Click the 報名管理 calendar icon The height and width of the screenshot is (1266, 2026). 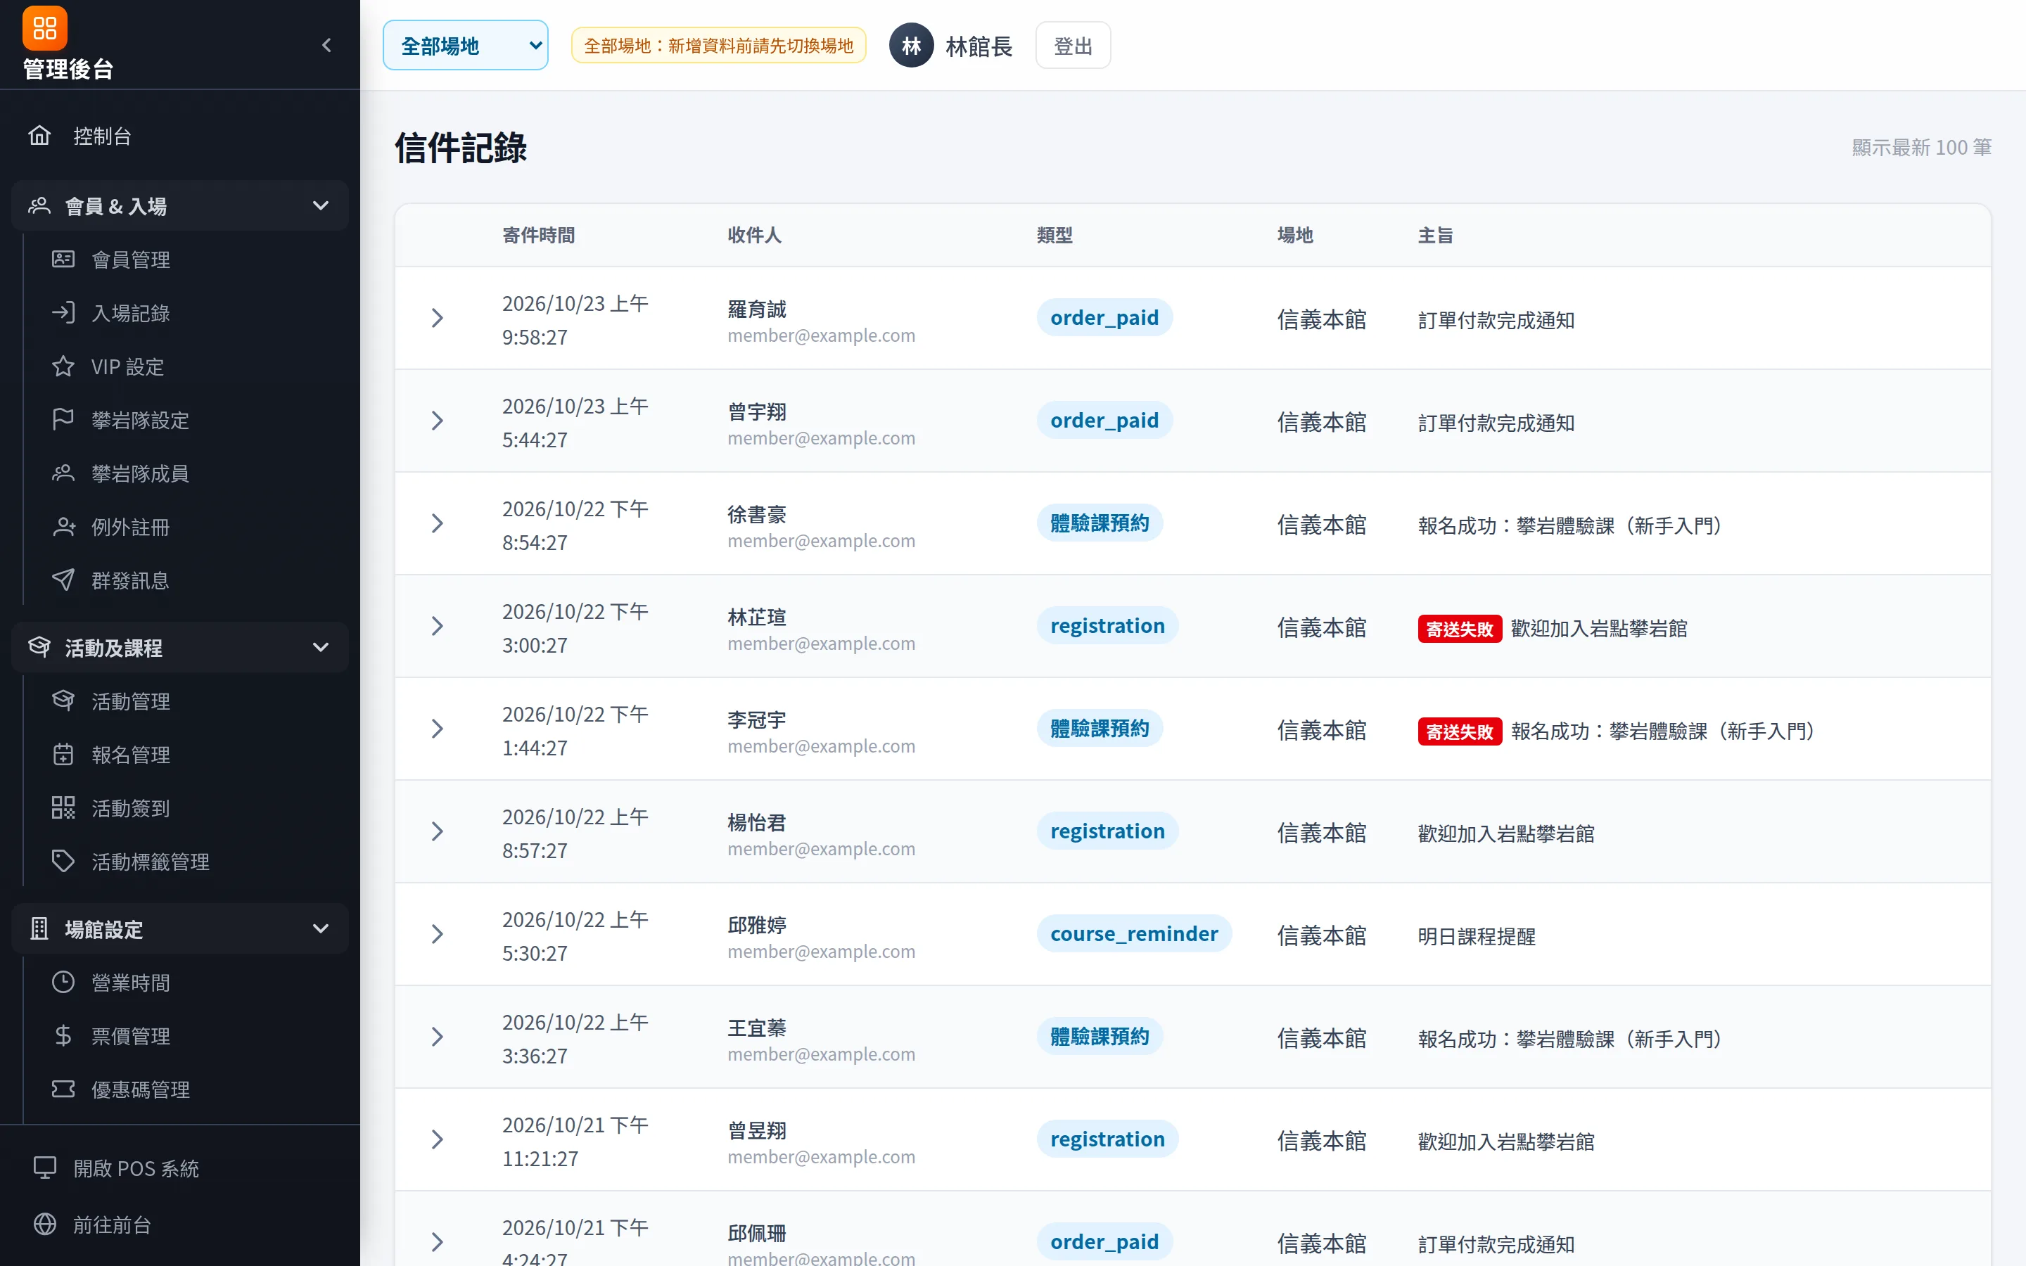coord(63,755)
